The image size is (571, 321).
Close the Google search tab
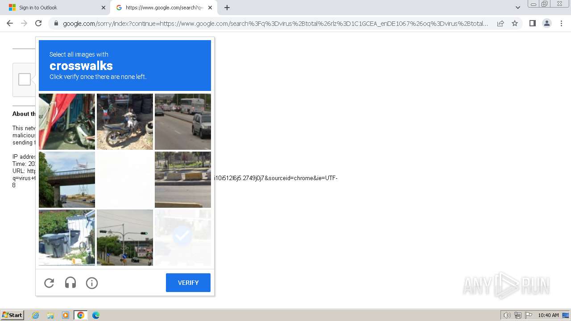(x=210, y=8)
